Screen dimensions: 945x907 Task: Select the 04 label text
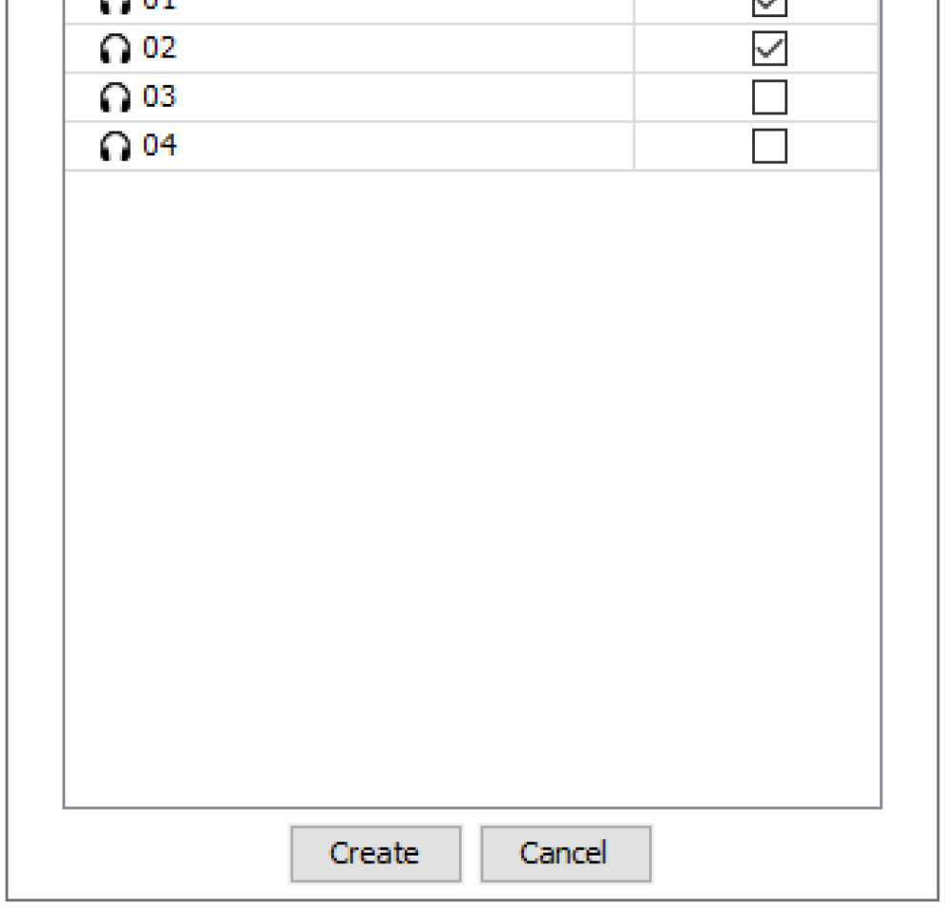pyautogui.click(x=159, y=146)
